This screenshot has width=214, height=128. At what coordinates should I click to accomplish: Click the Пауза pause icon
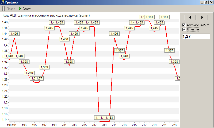pyautogui.click(x=3, y=9)
